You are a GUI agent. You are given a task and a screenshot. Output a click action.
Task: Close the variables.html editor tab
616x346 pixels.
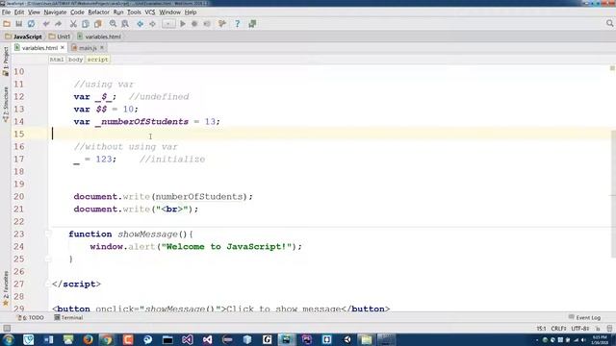point(63,47)
